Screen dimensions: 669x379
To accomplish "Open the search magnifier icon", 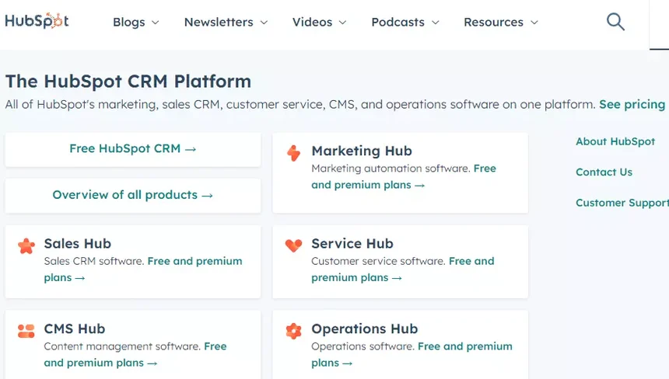I will point(615,22).
